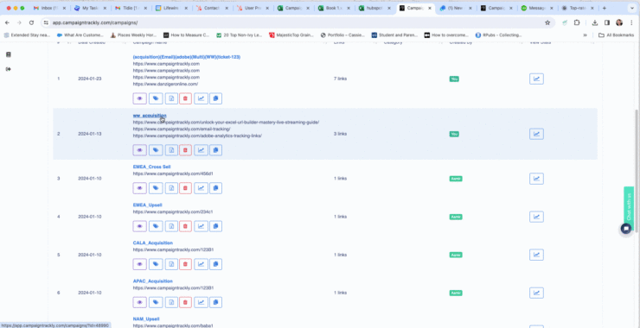Click the tag icon for ww_acquisition campaign
640x328 pixels.
(156, 150)
